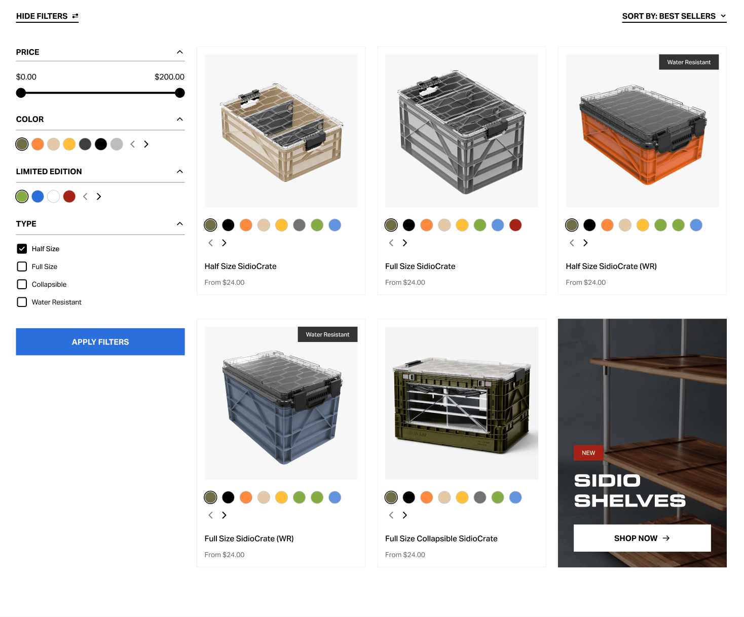Show previous swatches for Half Size SidioCrate
Viewport: 744px width, 617px height.
coord(211,243)
